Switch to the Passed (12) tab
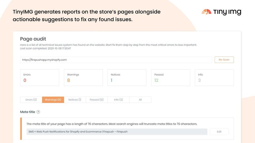Screen dimensions: 255x143 (x=96, y=100)
